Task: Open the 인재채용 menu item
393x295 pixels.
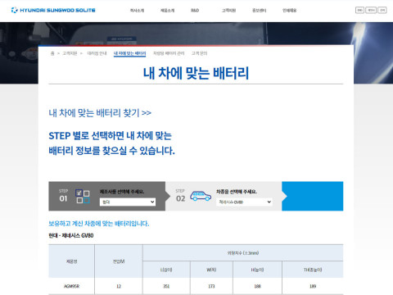Action: [x=290, y=11]
